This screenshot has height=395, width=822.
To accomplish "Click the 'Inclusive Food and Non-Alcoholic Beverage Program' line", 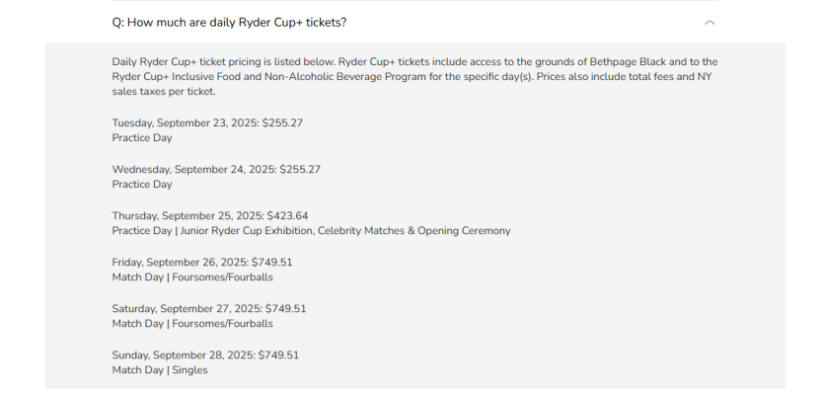I will point(411,77).
